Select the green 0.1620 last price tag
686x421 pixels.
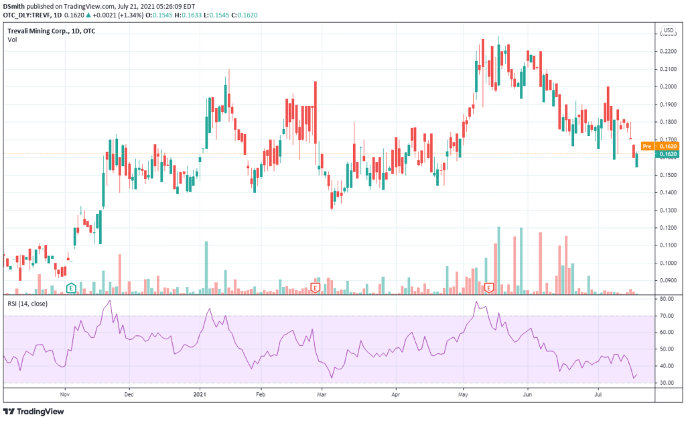tap(668, 154)
